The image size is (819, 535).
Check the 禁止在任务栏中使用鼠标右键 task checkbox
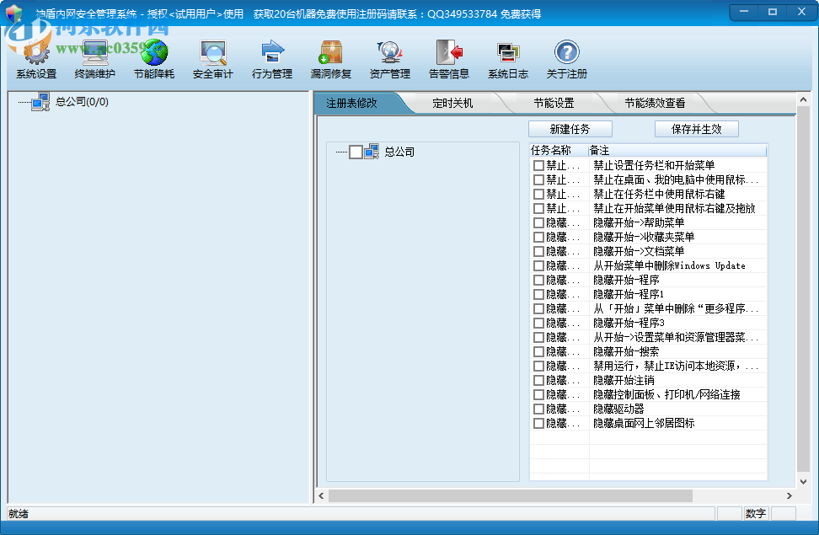click(538, 195)
